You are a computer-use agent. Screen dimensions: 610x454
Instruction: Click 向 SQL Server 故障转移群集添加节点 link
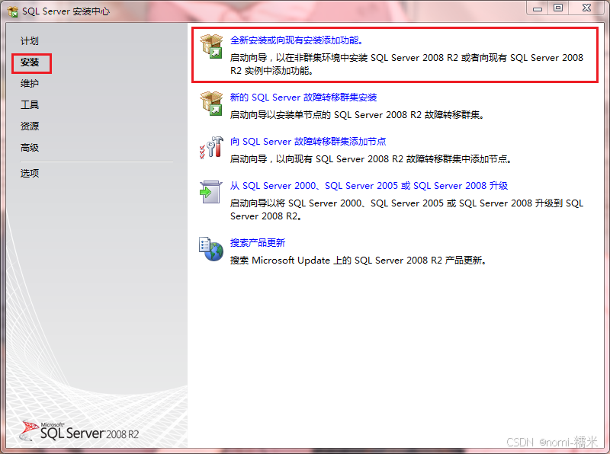click(308, 142)
